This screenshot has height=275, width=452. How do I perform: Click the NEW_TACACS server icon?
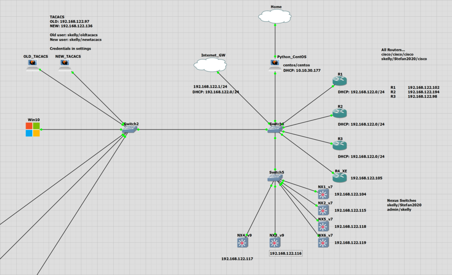tap(64, 65)
